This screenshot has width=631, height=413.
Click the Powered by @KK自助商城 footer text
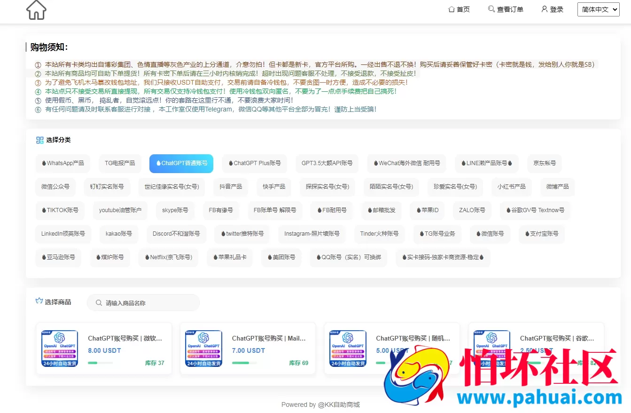tap(320, 405)
